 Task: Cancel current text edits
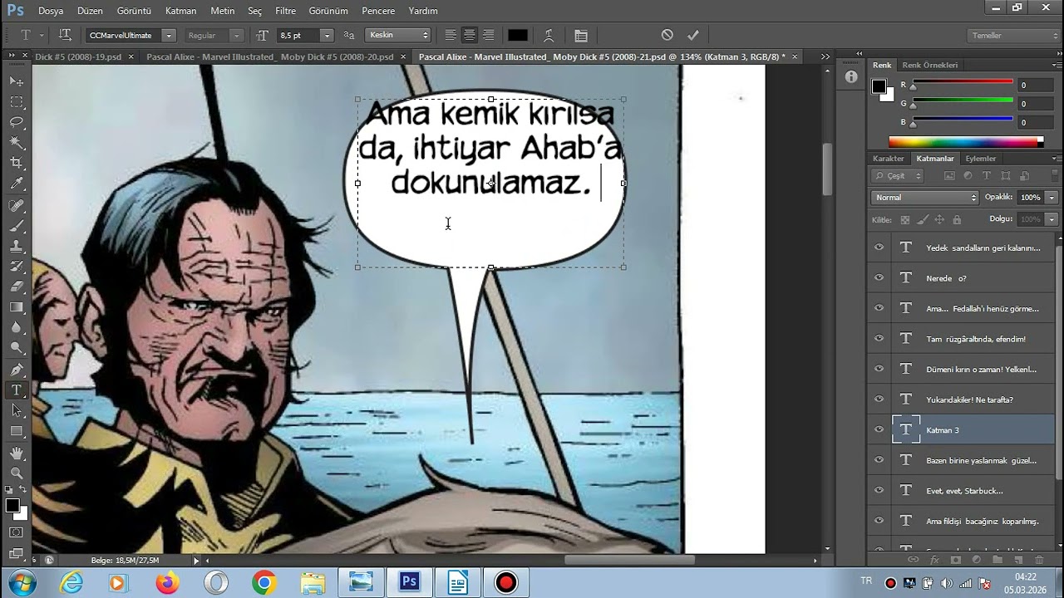tap(667, 35)
